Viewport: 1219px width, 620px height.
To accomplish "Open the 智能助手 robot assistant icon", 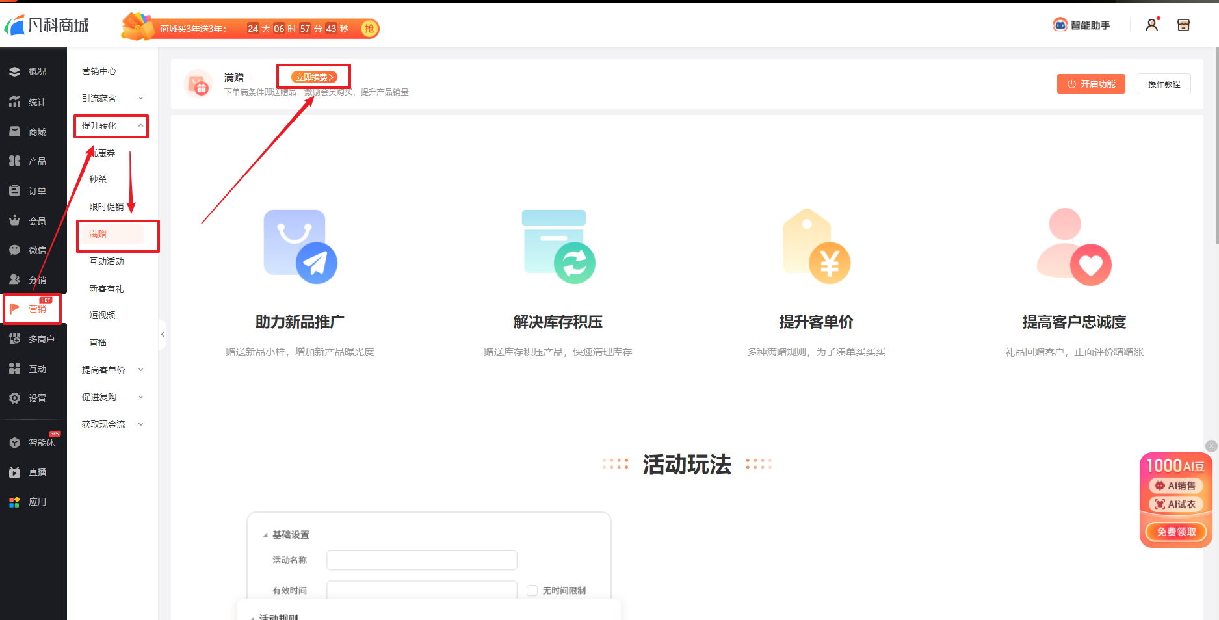I will tap(1060, 25).
